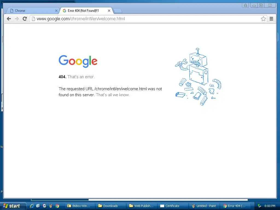This screenshot has height=210, width=280.
Task: Click the Error 404 Chrome taskbar button
Action: pyautogui.click(x=235, y=206)
